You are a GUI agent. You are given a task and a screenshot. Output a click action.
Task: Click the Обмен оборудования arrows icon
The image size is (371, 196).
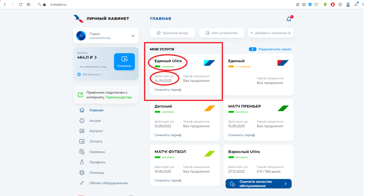click(x=82, y=183)
